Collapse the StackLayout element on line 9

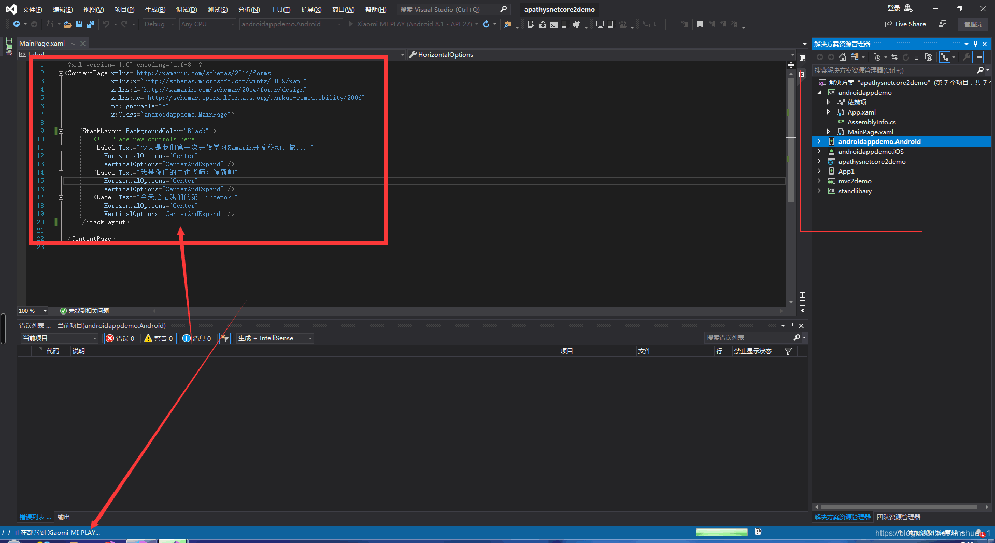[61, 131]
